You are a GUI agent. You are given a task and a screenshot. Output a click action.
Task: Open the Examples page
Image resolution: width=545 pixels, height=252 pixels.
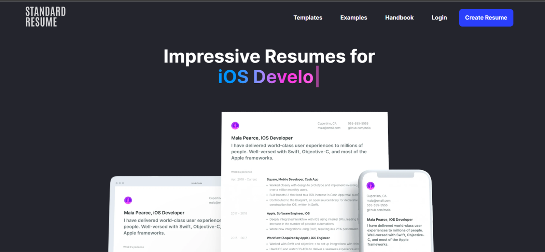[353, 18]
